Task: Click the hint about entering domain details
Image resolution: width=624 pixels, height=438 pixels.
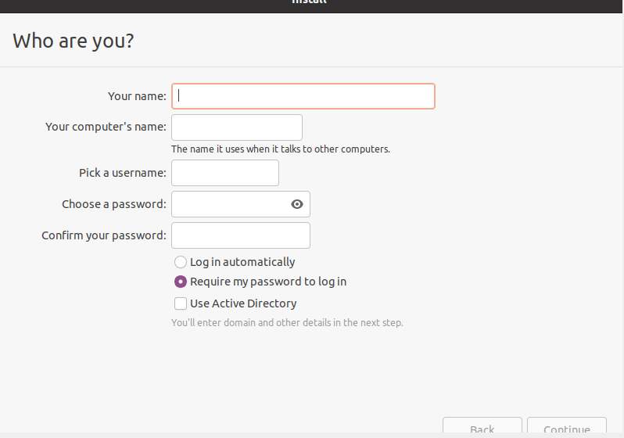Action: (287, 323)
